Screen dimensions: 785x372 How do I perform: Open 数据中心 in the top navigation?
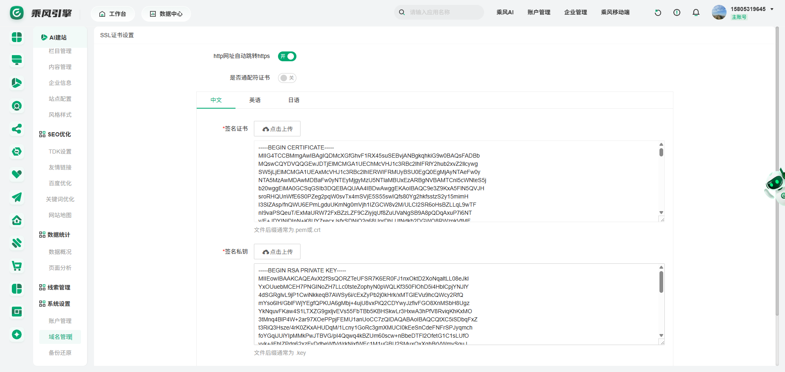166,14
